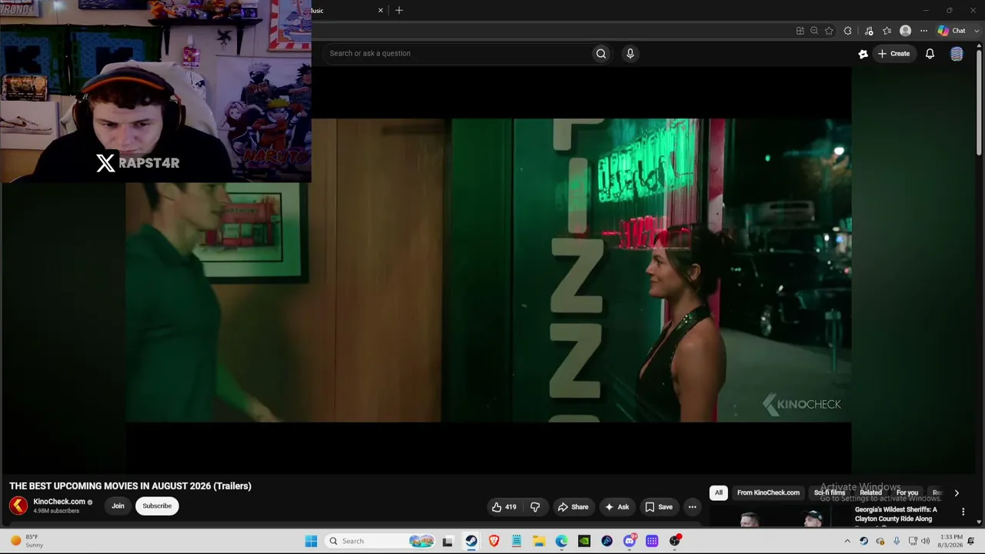
Task: Open the browser profile avatar
Action: click(906, 31)
